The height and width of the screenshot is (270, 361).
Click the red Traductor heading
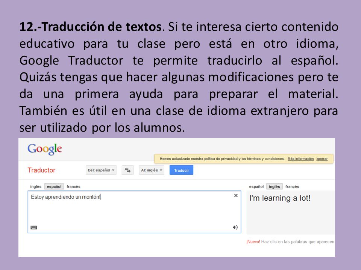pos(41,170)
